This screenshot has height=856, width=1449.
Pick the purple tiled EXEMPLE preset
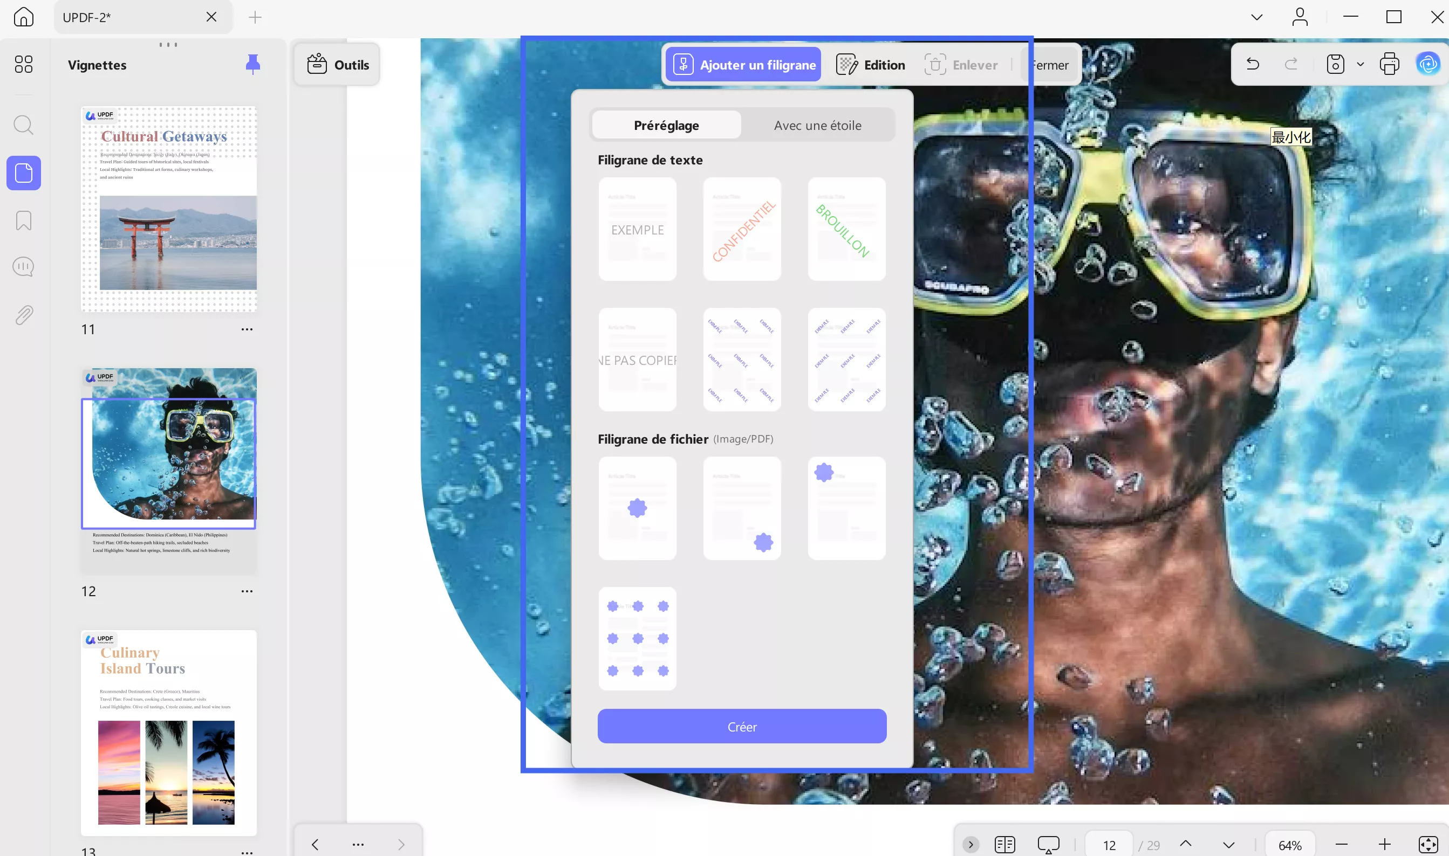pos(742,360)
